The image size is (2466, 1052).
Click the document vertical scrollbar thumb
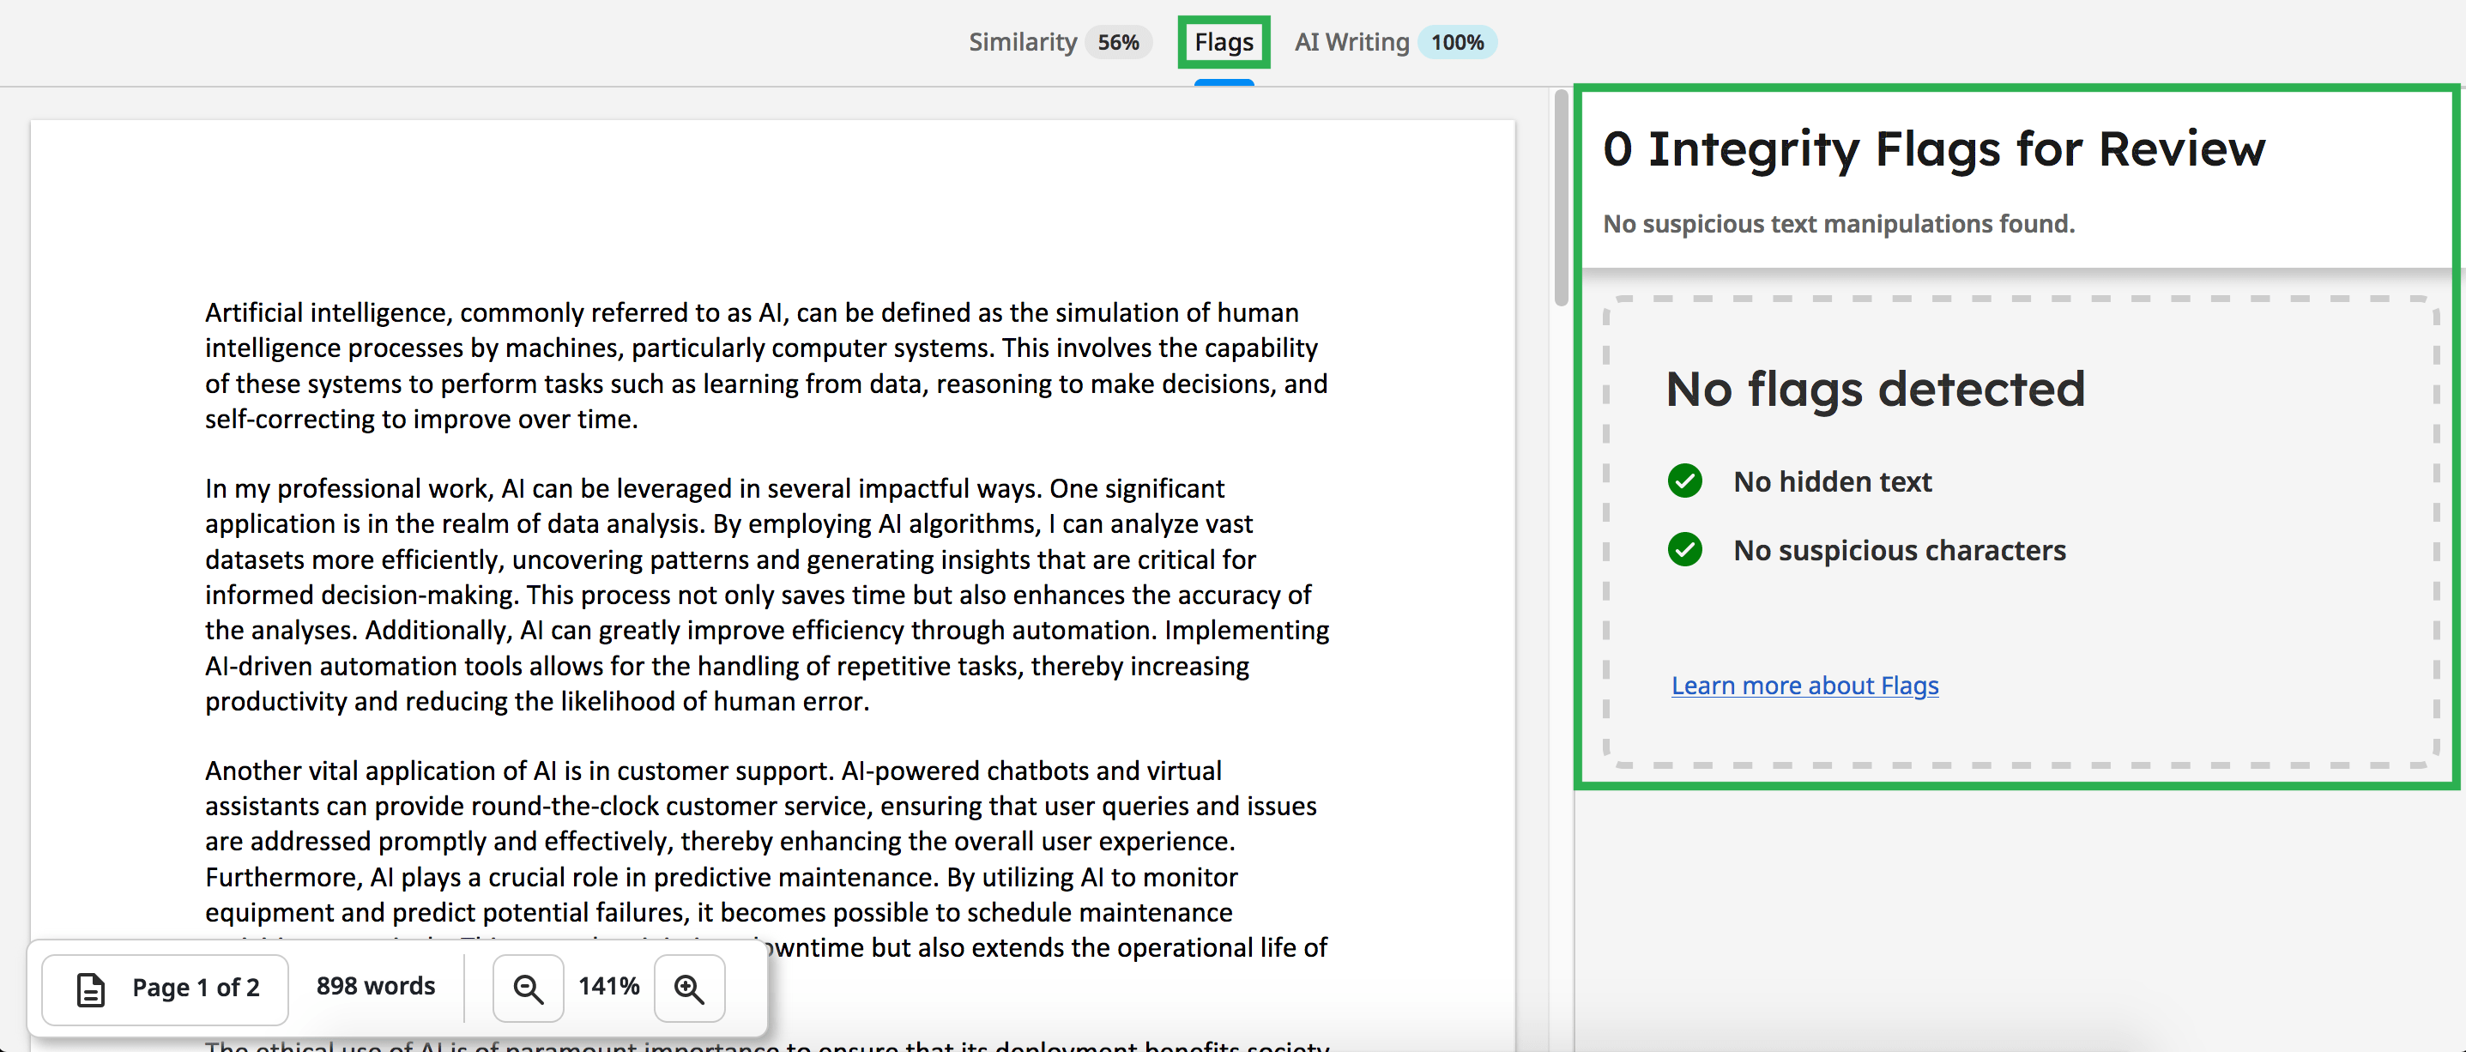(1561, 196)
